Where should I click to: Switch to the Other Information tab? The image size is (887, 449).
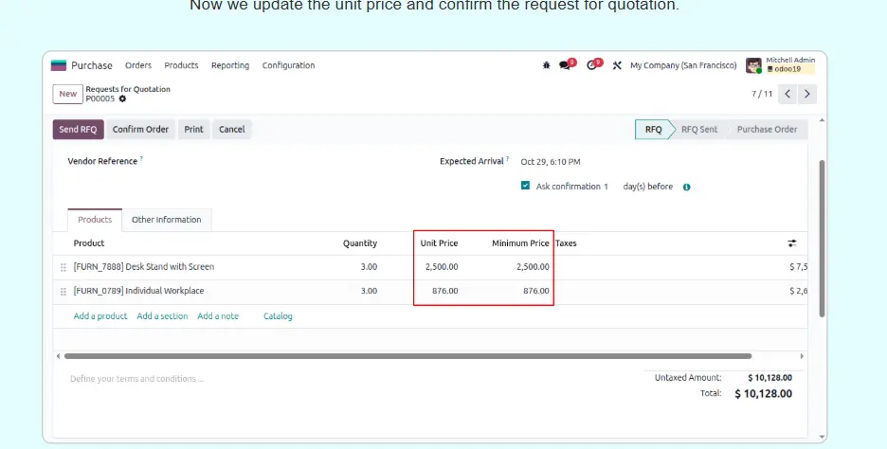click(166, 220)
